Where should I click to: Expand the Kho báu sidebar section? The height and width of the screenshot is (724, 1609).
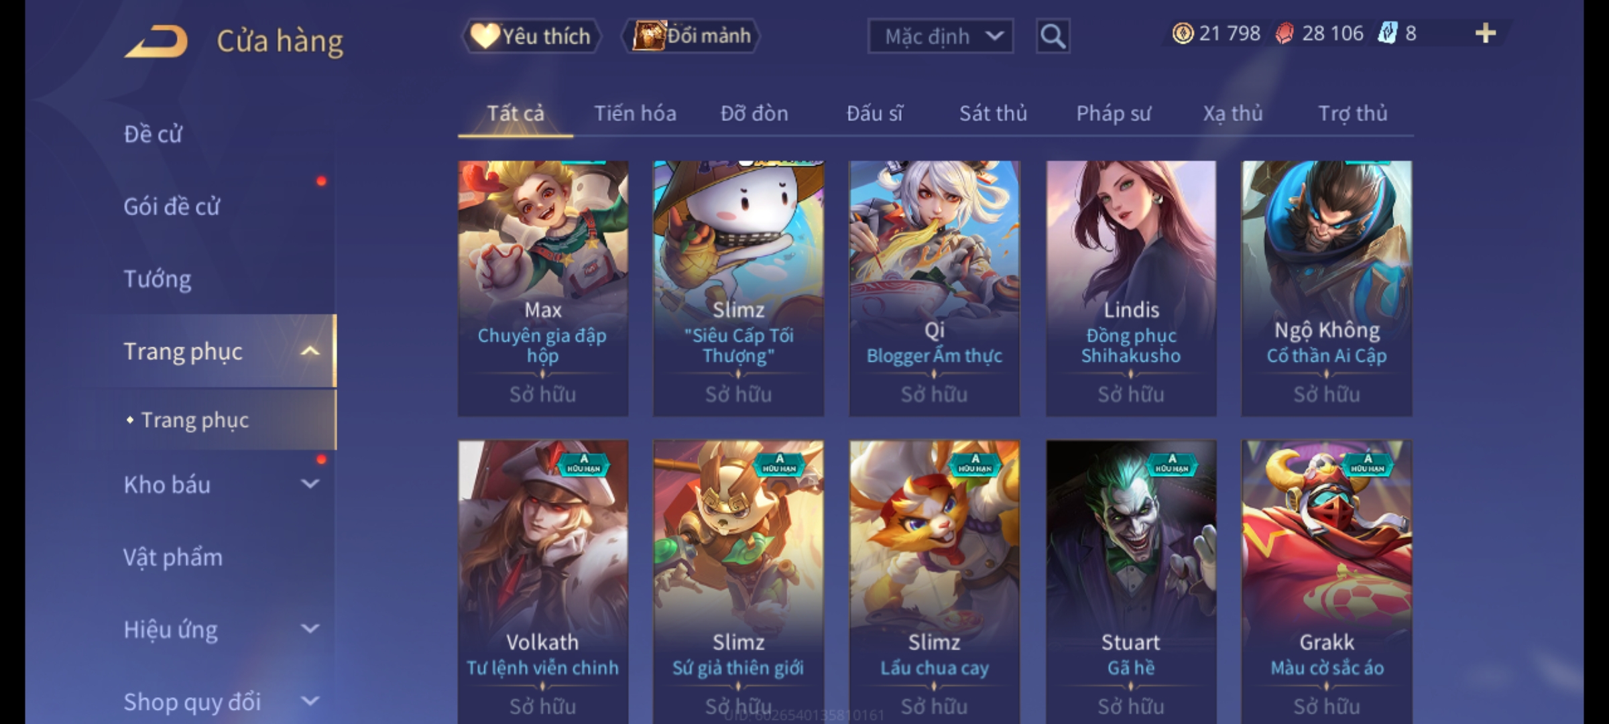click(x=310, y=484)
